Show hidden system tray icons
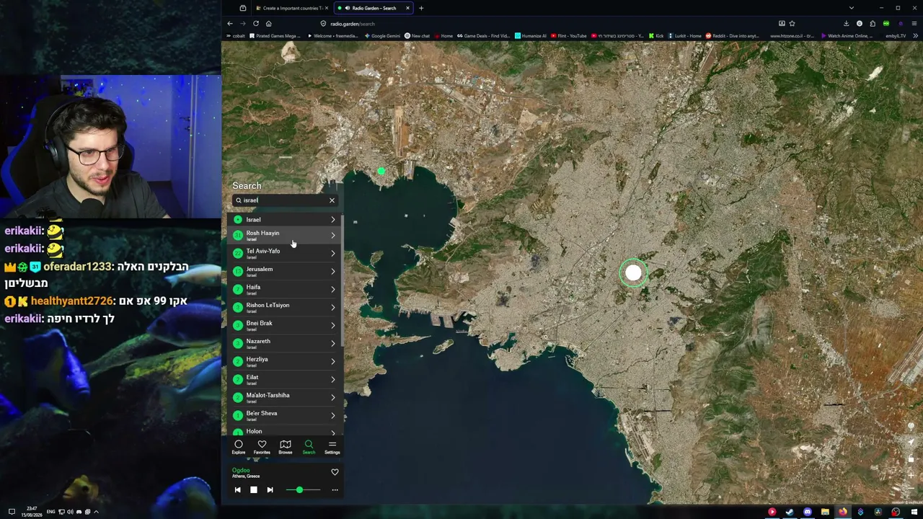923x519 pixels. (x=96, y=512)
